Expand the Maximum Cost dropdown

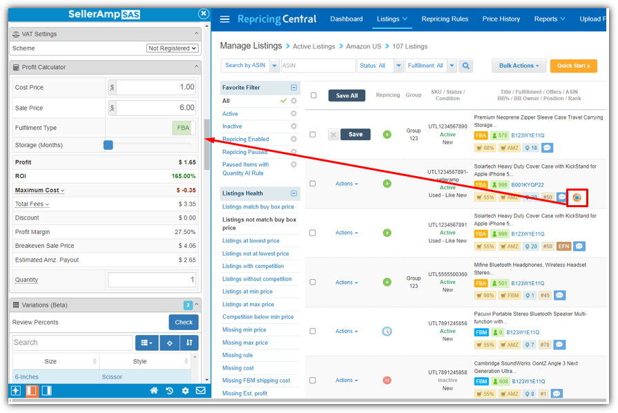(x=39, y=191)
